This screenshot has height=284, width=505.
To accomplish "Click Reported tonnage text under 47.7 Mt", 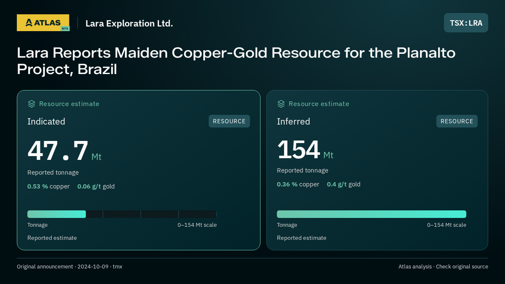I will click(x=53, y=173).
